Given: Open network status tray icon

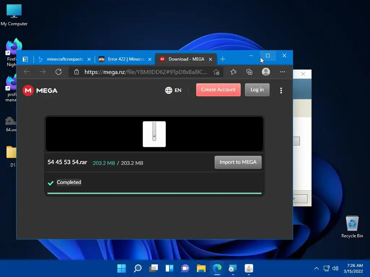Looking at the screenshot, I should [x=327, y=268].
